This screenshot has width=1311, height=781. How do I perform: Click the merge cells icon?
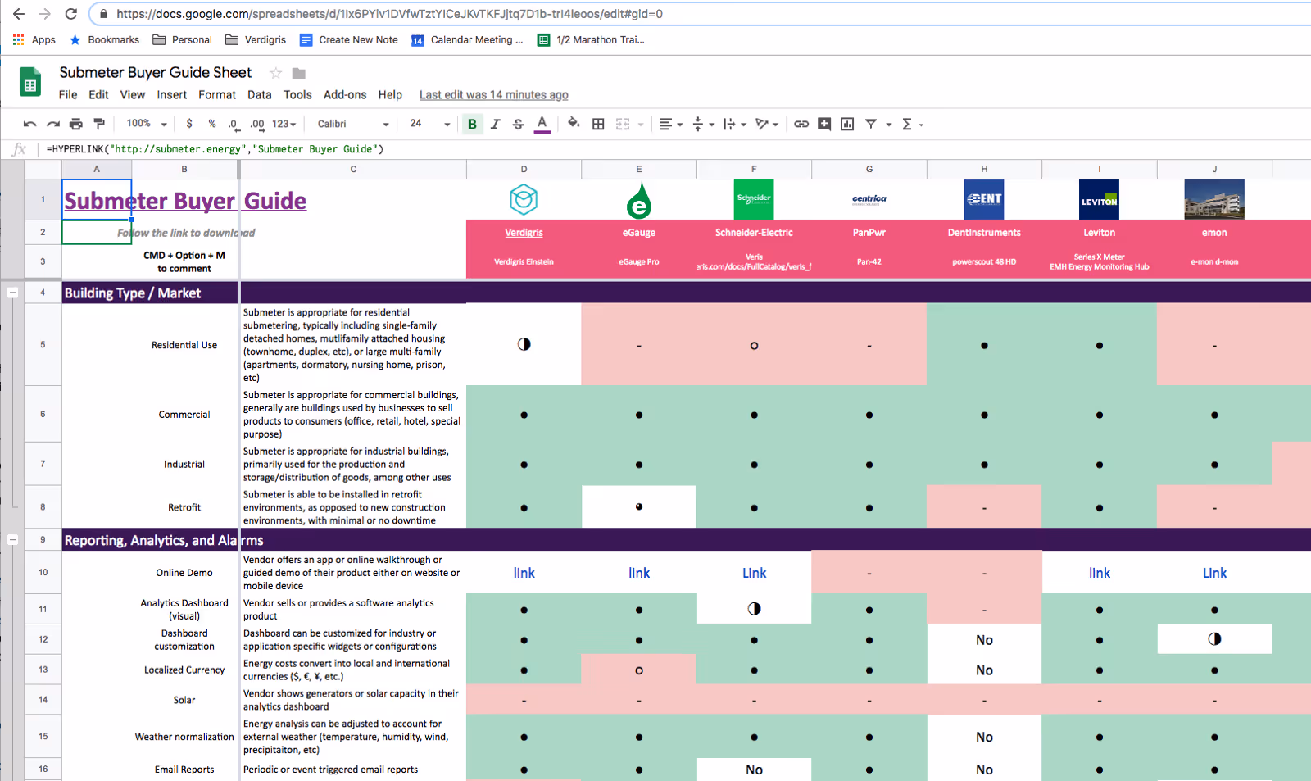tap(623, 124)
